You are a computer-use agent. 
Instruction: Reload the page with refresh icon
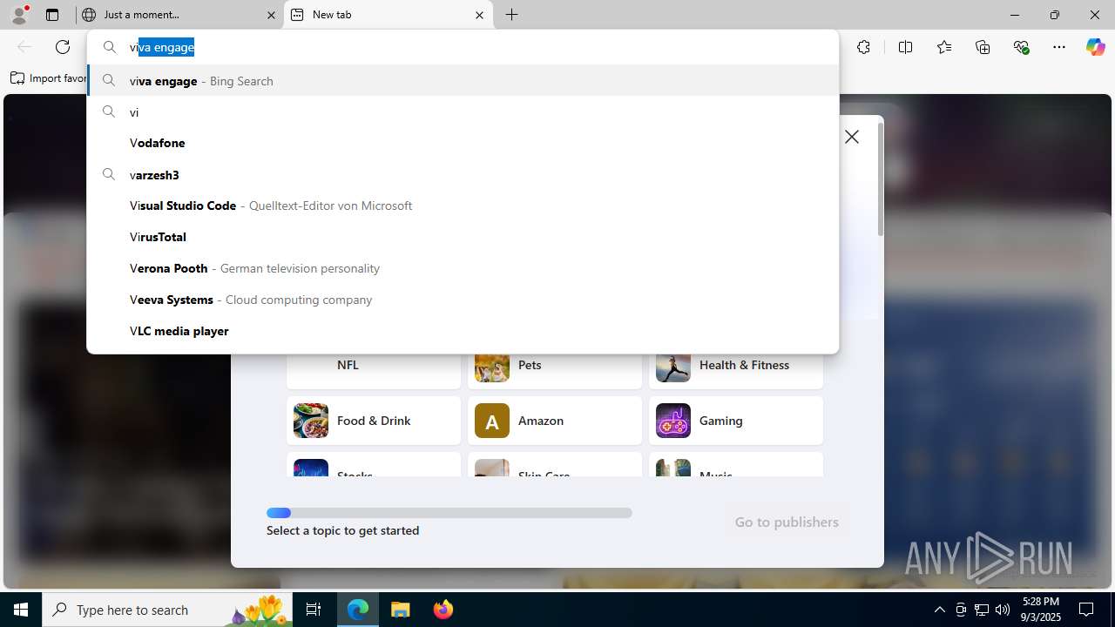click(63, 47)
